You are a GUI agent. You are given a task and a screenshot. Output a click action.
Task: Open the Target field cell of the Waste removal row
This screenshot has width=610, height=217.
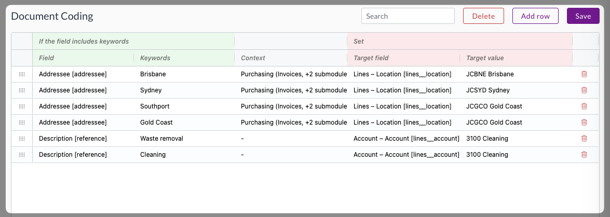coord(403,139)
